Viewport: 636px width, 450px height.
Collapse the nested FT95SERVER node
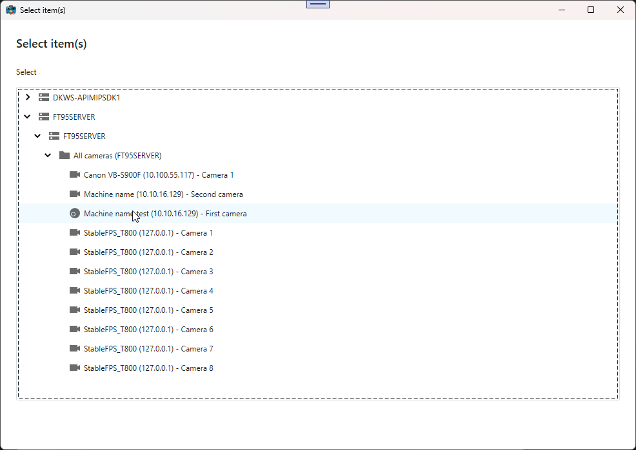click(37, 136)
